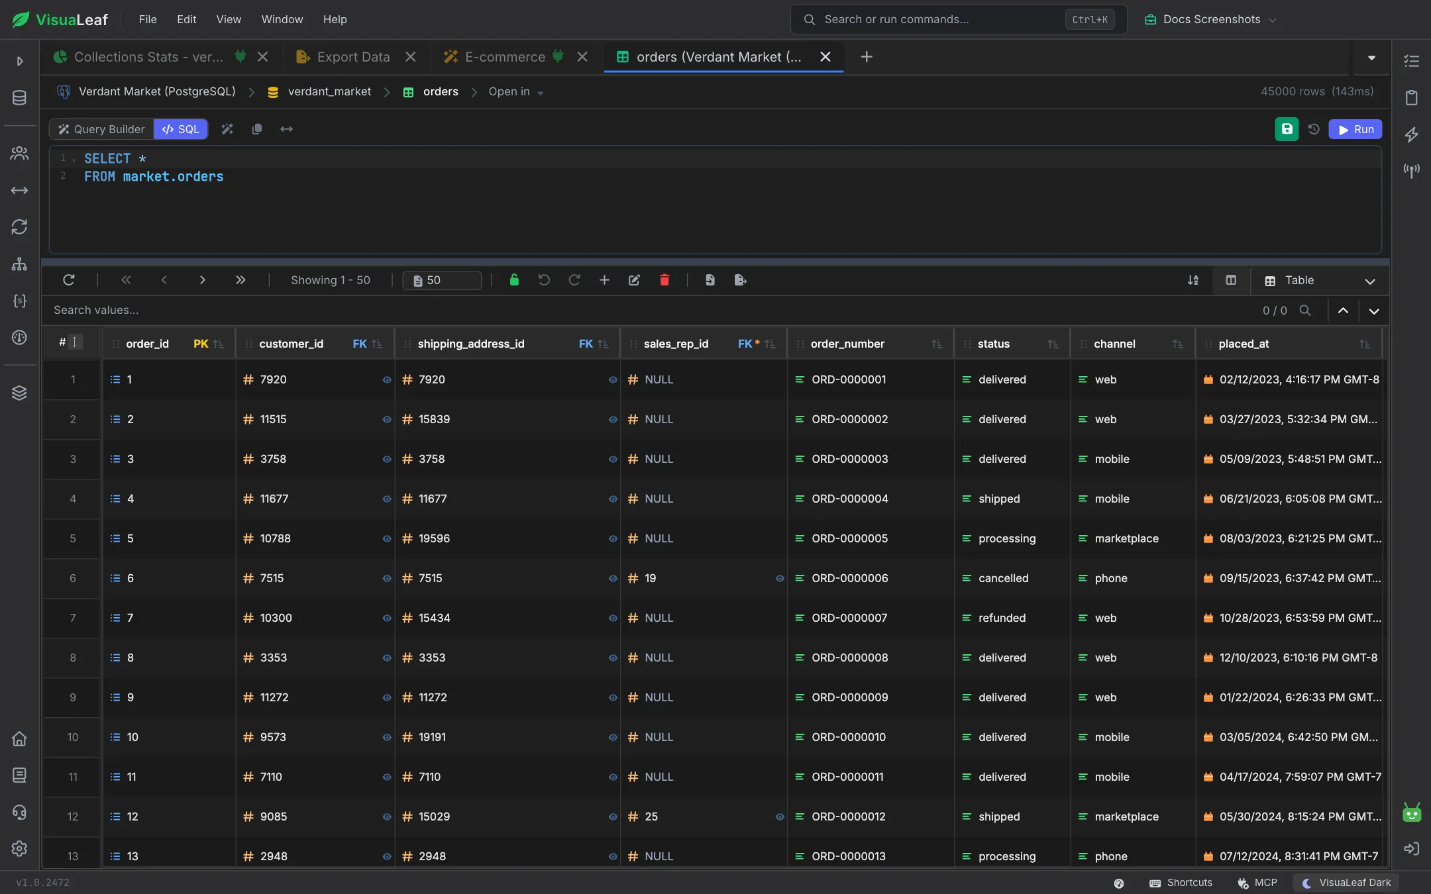The image size is (1431, 894).
Task: Sort by the status column
Action: pyautogui.click(x=1053, y=344)
